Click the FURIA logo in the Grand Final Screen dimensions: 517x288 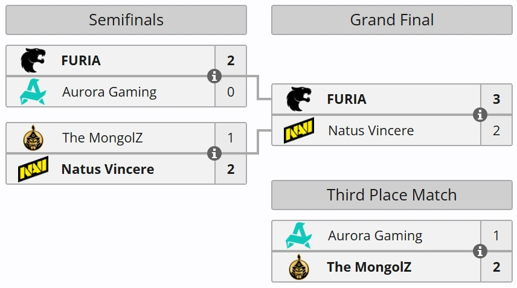click(299, 99)
